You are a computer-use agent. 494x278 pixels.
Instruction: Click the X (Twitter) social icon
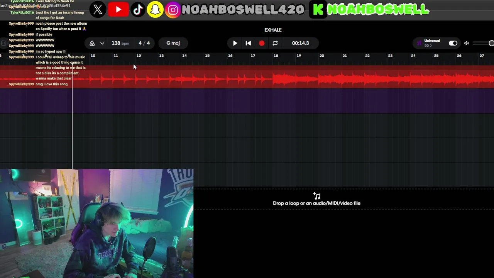(x=98, y=10)
